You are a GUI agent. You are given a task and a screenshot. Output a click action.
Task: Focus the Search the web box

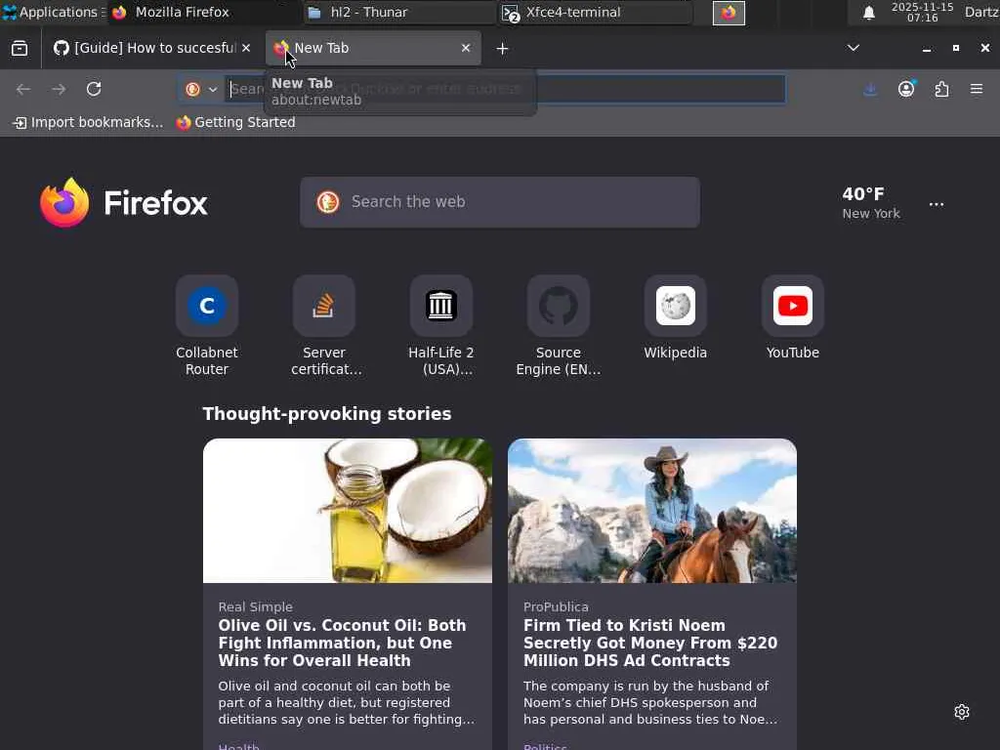coord(500,202)
